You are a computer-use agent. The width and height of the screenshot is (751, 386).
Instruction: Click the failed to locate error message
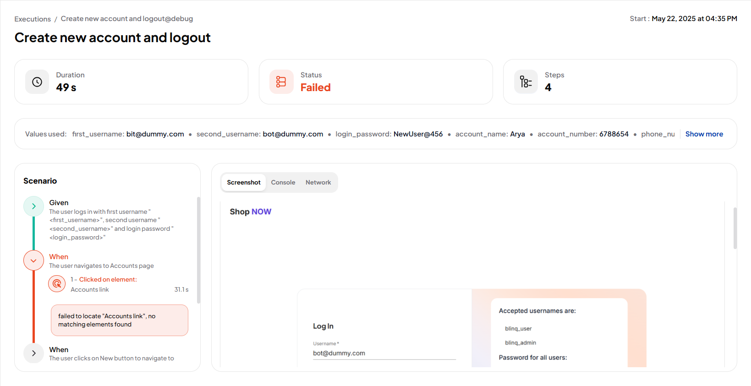click(x=119, y=320)
